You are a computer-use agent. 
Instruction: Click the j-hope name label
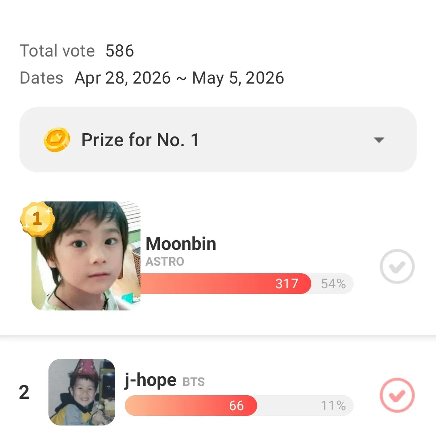(x=150, y=380)
